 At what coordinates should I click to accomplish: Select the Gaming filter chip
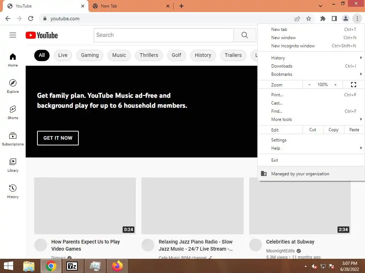(x=90, y=55)
